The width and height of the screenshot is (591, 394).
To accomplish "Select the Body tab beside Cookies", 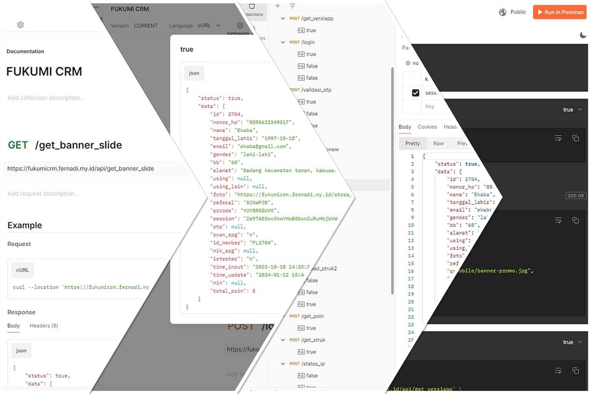I will pyautogui.click(x=405, y=127).
